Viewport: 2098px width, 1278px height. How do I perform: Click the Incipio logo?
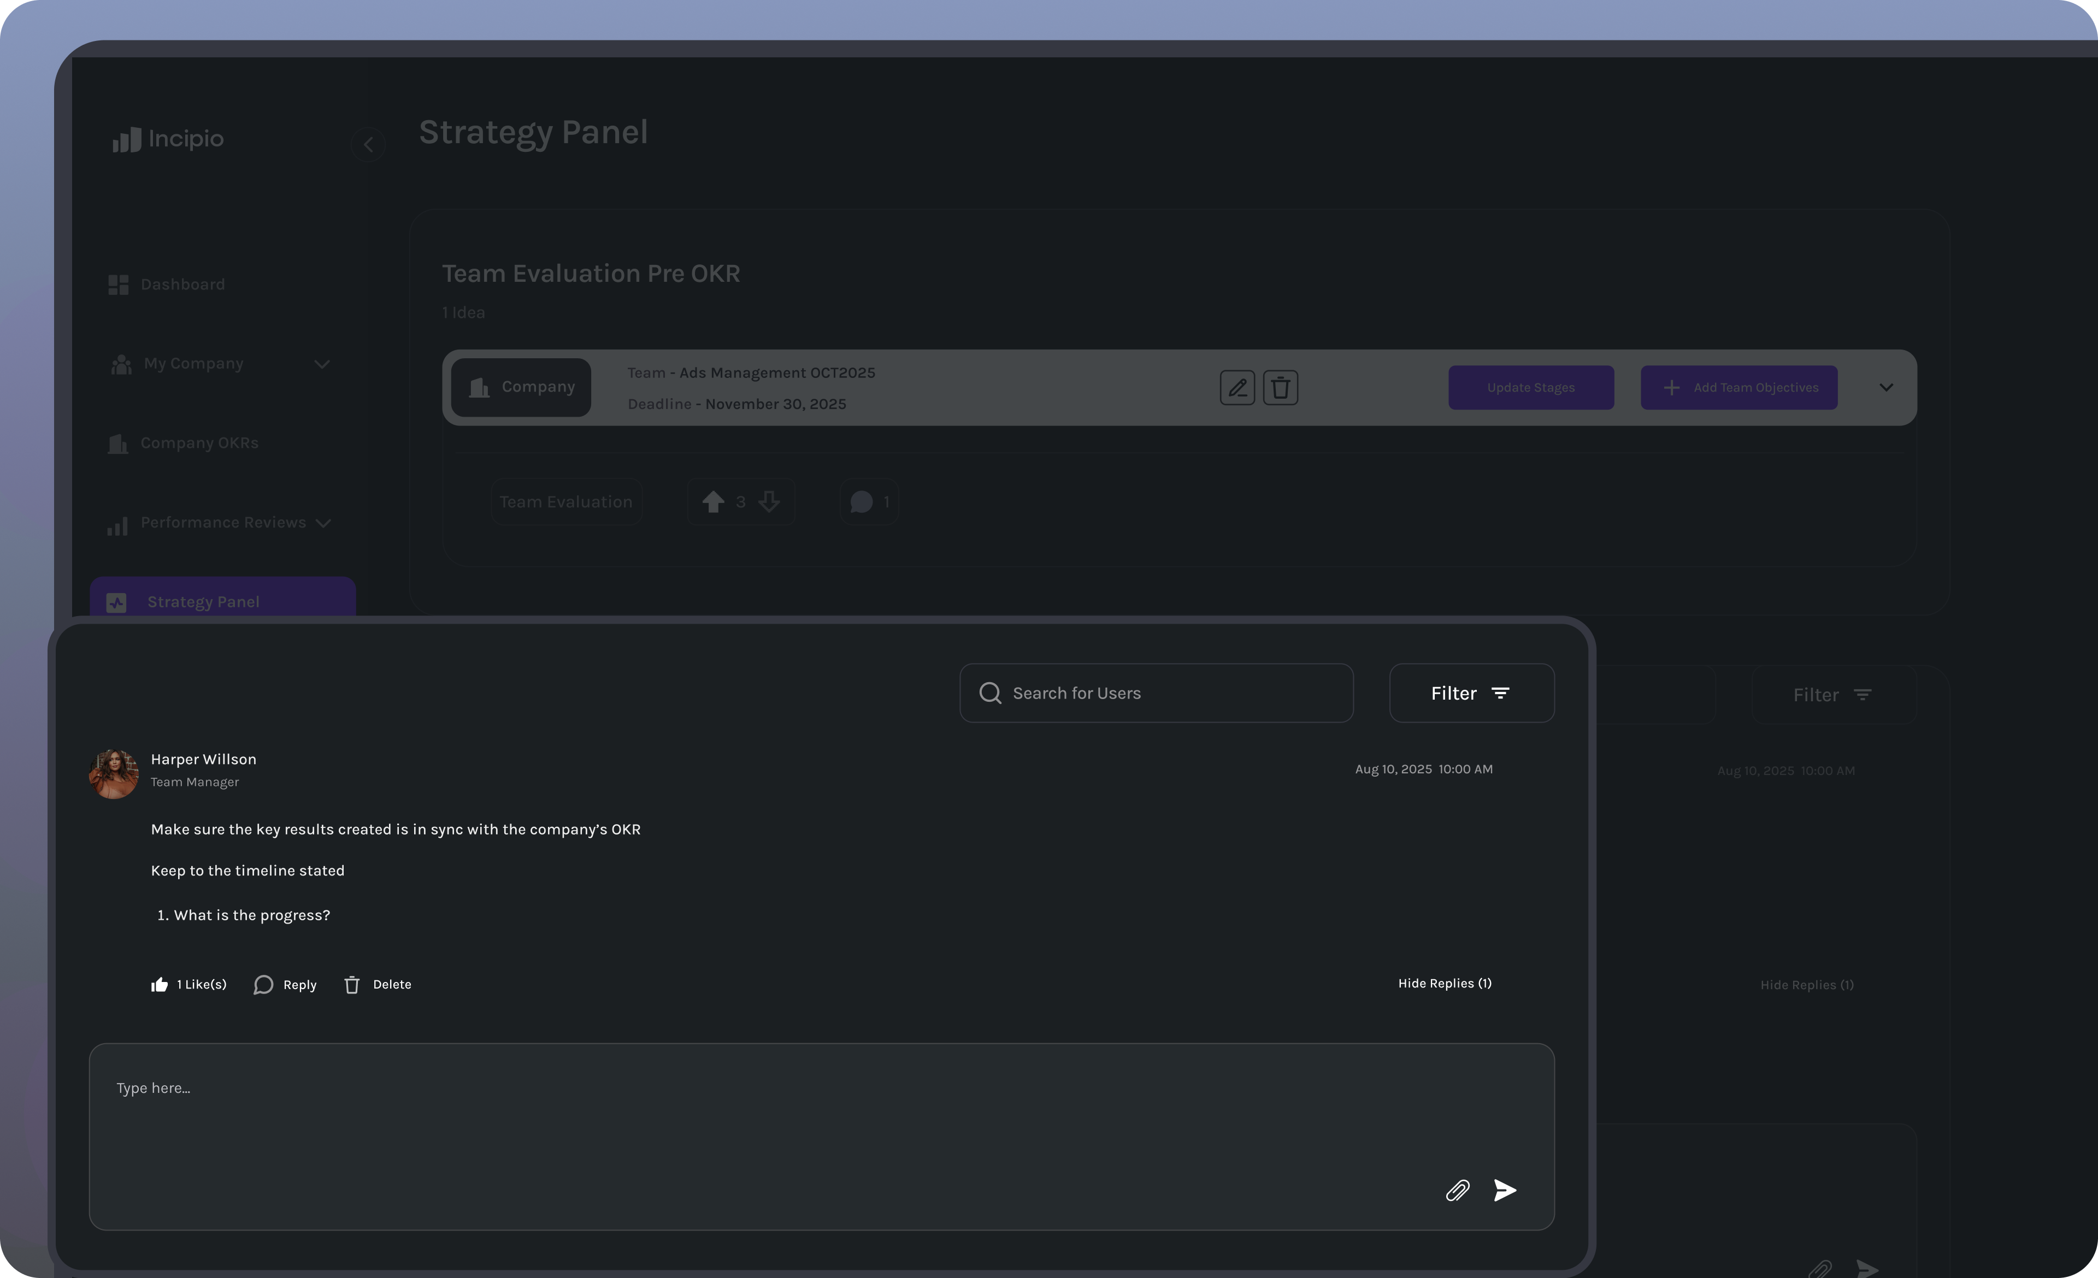167,139
